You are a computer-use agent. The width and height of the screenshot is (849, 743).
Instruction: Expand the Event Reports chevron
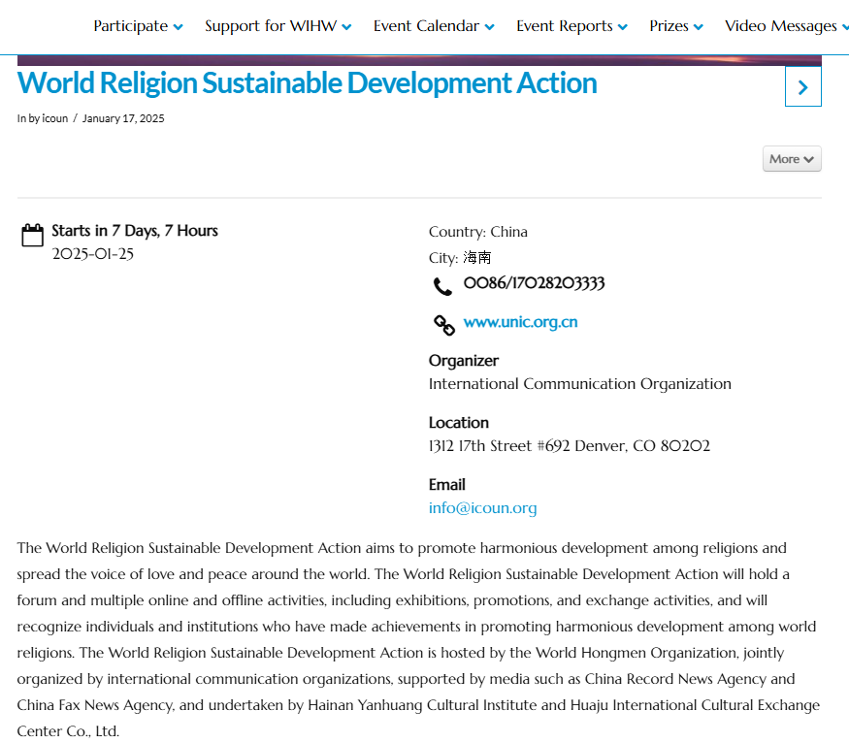click(x=623, y=27)
